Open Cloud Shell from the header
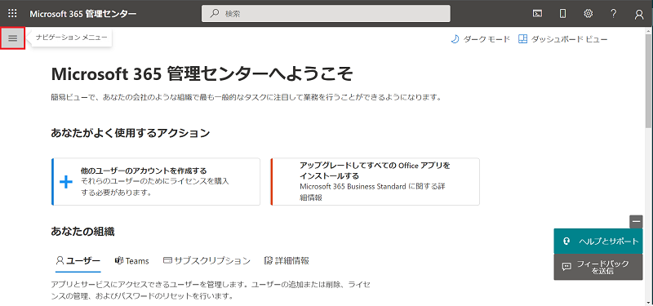Viewport: 653px width, 306px height. tap(538, 13)
